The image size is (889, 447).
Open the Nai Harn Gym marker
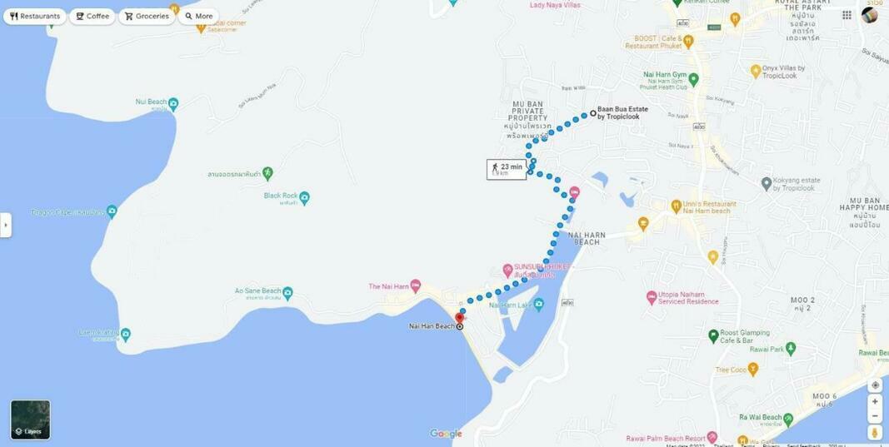pyautogui.click(x=694, y=77)
